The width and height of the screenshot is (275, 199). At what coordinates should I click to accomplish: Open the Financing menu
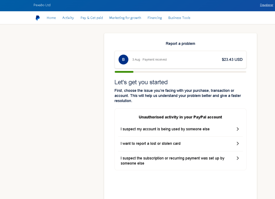[x=155, y=18]
